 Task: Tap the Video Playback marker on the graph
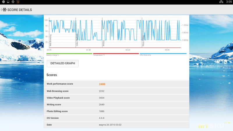tap(77, 40)
